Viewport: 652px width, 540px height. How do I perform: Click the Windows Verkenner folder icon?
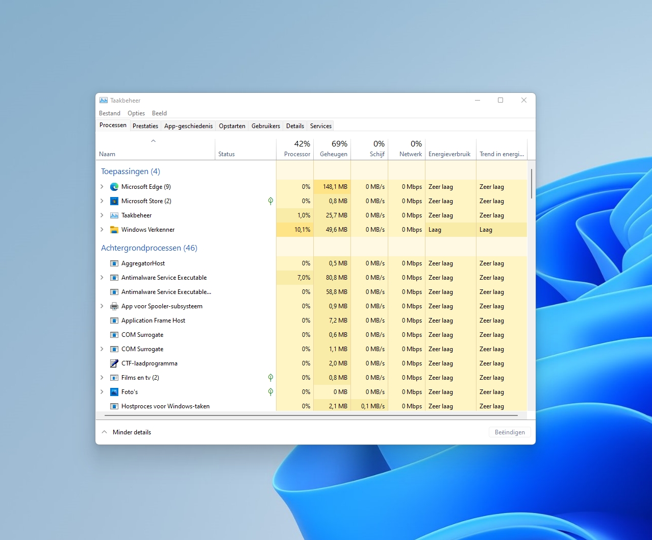(114, 230)
